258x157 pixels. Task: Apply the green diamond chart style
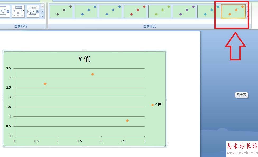coord(159,11)
